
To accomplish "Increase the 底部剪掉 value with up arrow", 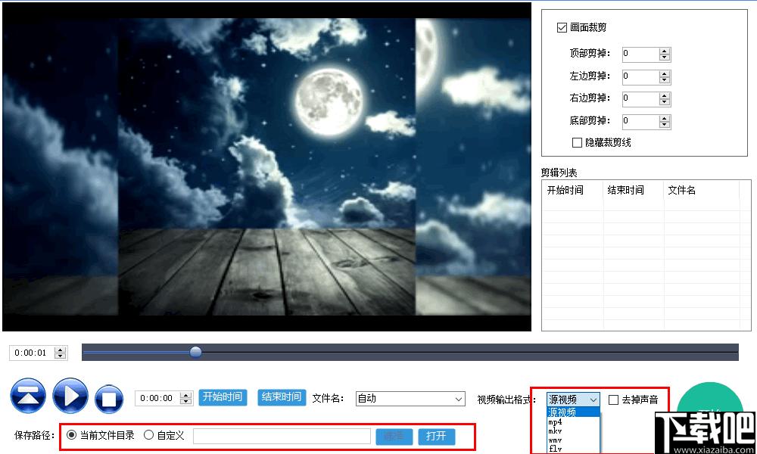I will pos(665,119).
